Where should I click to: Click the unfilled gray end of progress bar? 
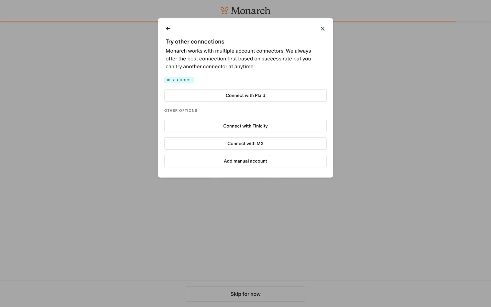tap(473, 21)
